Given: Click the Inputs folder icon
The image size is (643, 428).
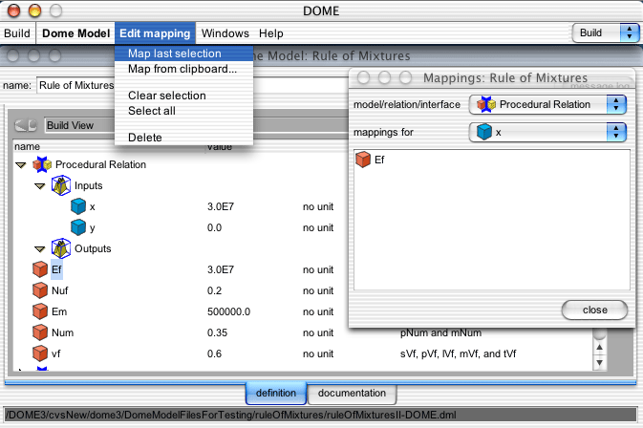Looking at the screenshot, I should point(61,185).
